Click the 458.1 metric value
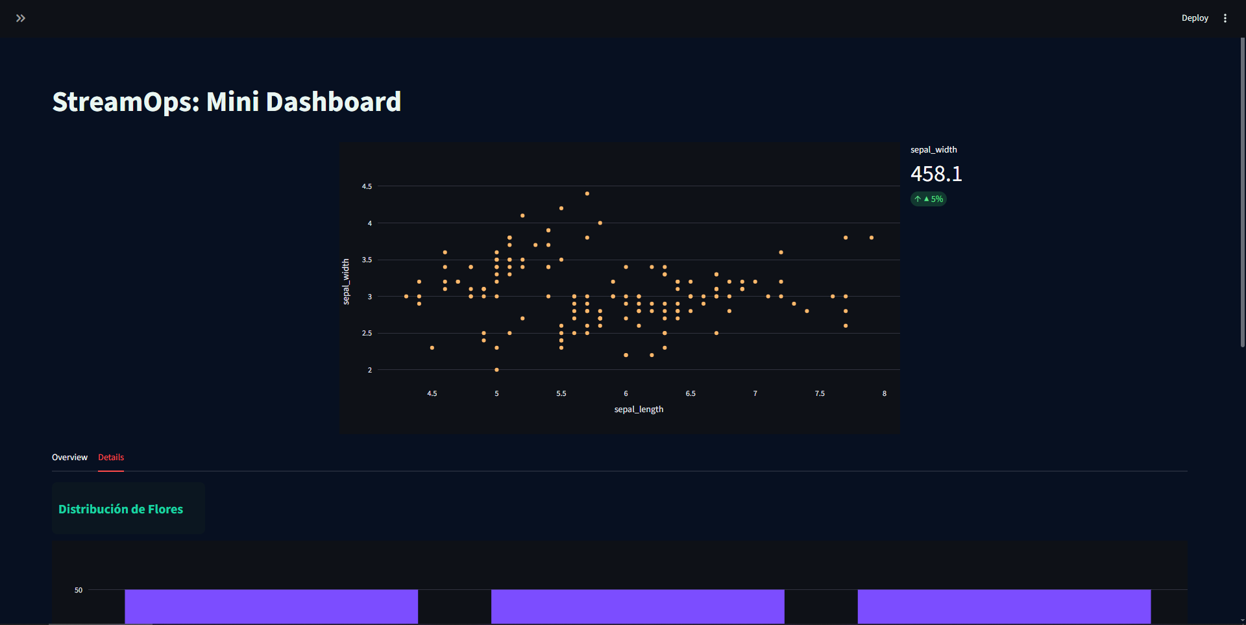This screenshot has height=625, width=1246. (x=936, y=173)
